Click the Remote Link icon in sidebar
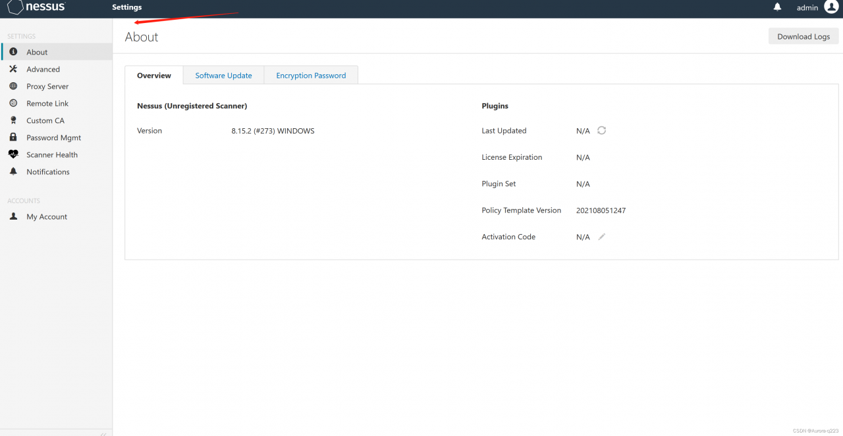This screenshot has height=436, width=843. tap(13, 103)
